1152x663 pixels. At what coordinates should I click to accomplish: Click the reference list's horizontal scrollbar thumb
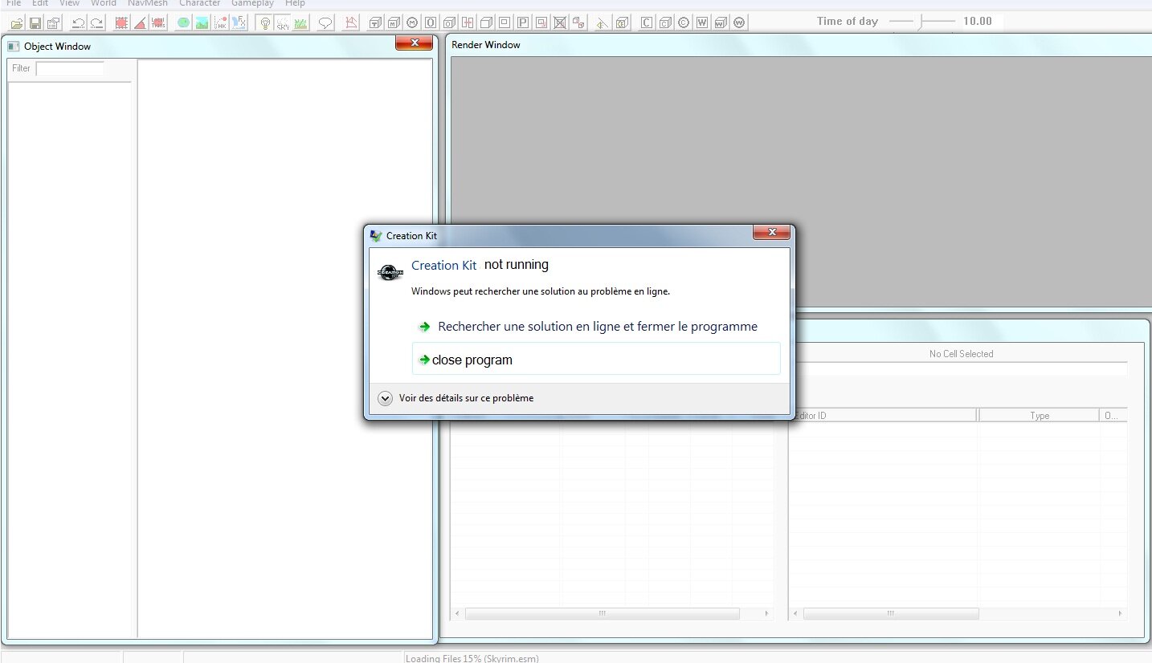pyautogui.click(x=891, y=613)
